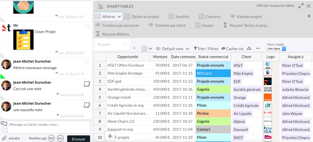
Task: Click Peter O'Tool tag in row 1
Action: [x=292, y=65]
